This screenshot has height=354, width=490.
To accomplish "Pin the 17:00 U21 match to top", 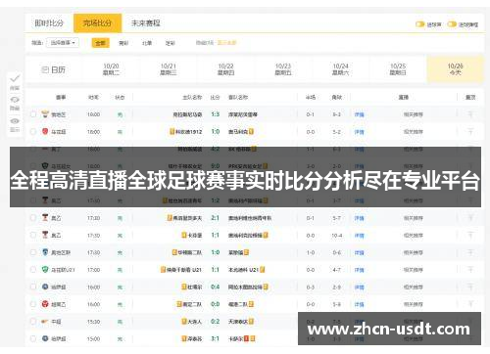I will (x=470, y=270).
